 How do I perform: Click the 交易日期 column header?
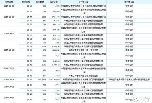[9, 2]
